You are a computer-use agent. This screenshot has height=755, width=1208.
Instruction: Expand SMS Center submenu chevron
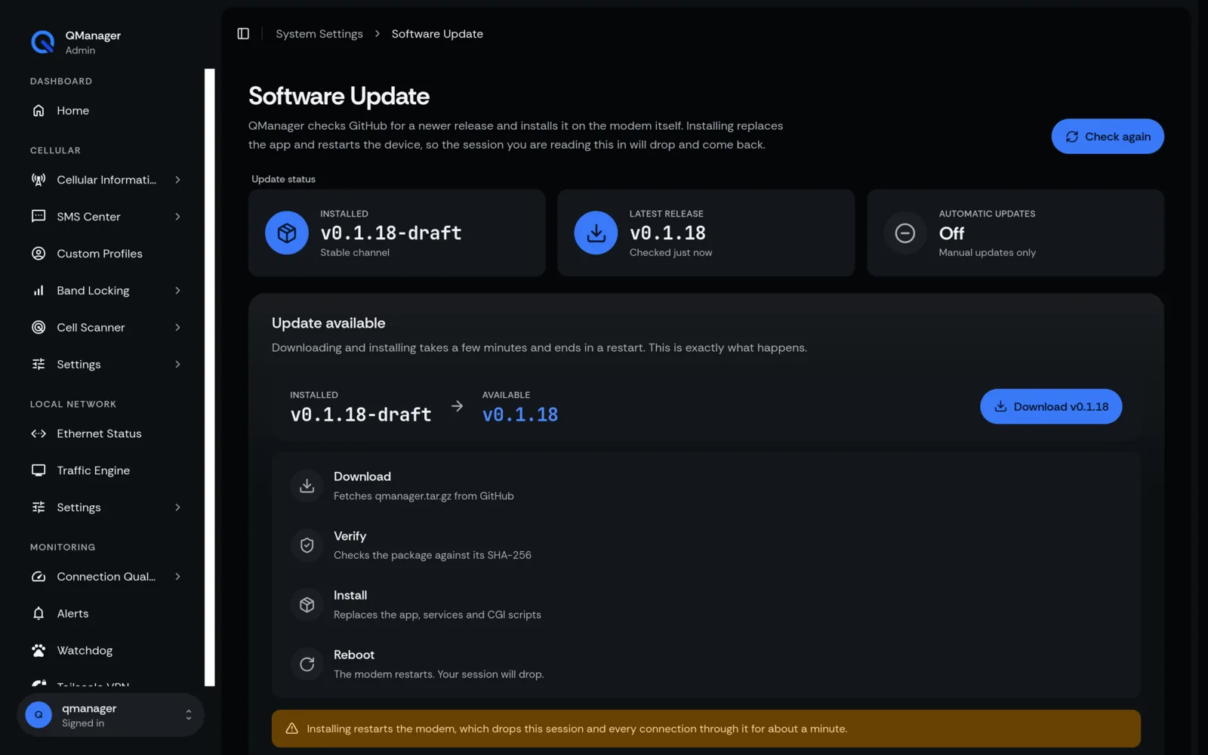177,217
